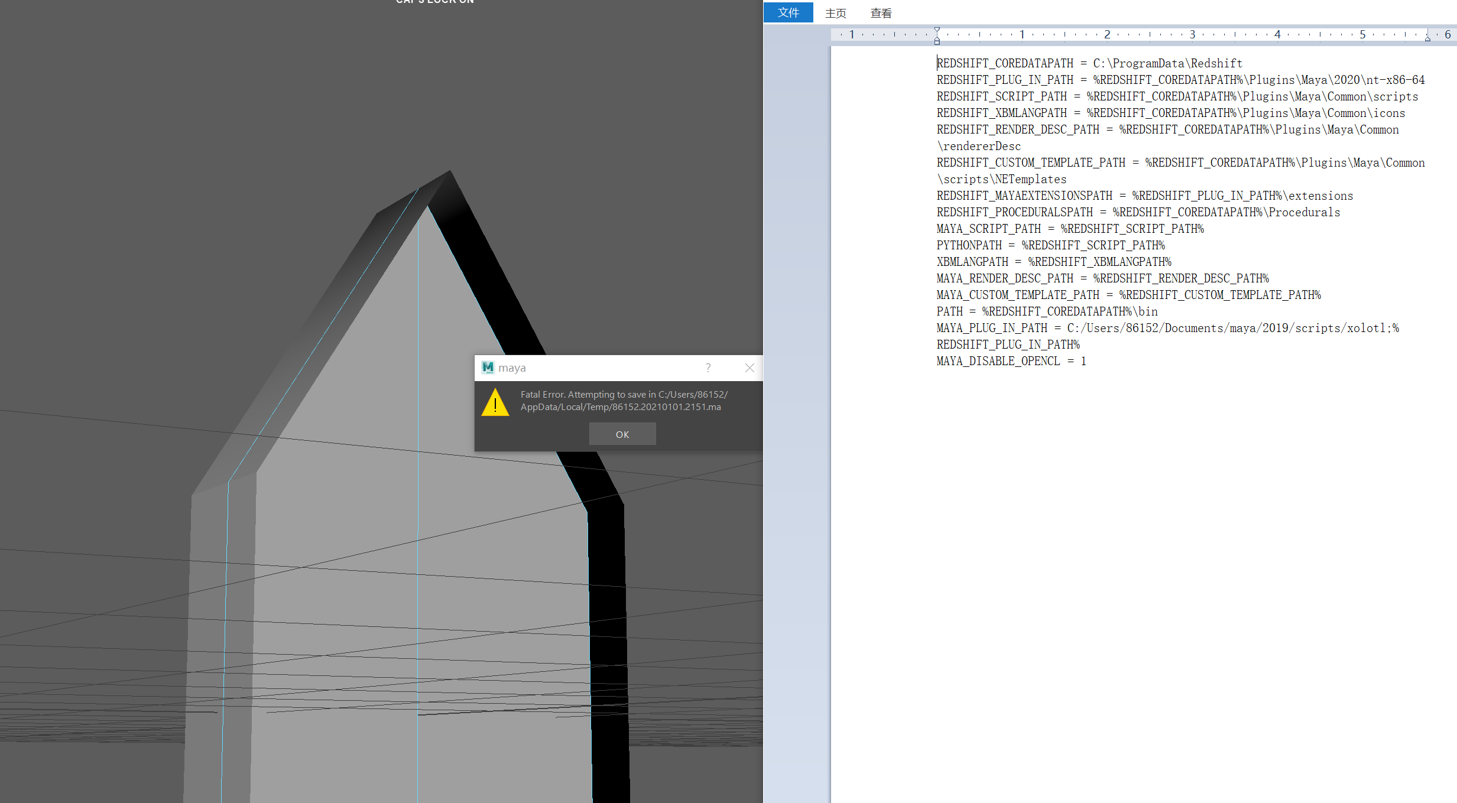The height and width of the screenshot is (803, 1457).
Task: Click the REDSHIFT_XBMLANGPATH = line
Action: 1171,113
